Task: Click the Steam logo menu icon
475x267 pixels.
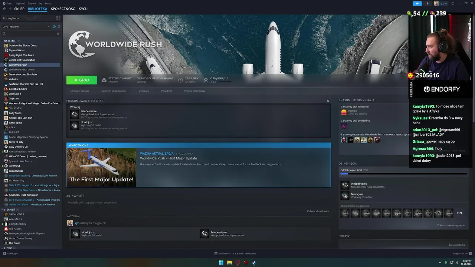Action: click(x=4, y=3)
